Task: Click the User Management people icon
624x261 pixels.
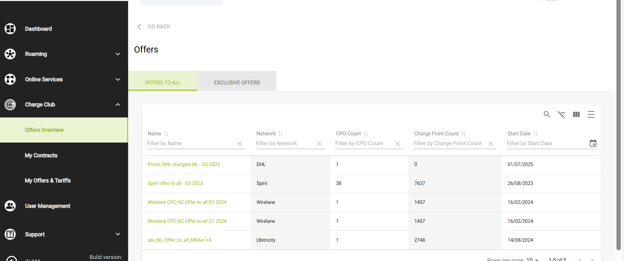Action: 10,206
